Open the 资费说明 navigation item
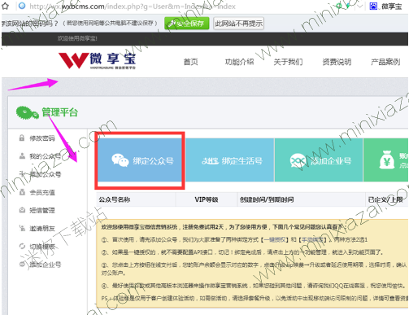This screenshot has width=409, height=315. [337, 62]
